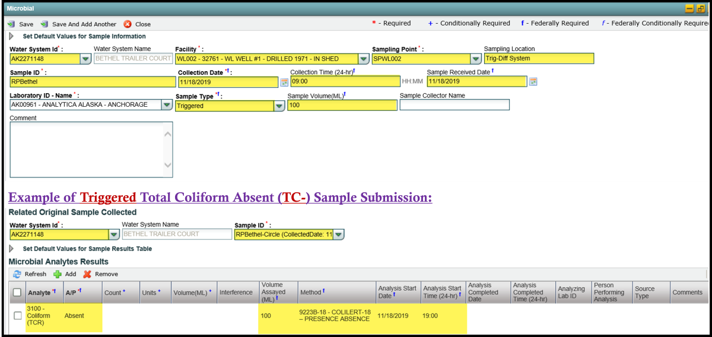712x337 pixels.
Task: Click the Sample Collector Name field
Action: [454, 105]
